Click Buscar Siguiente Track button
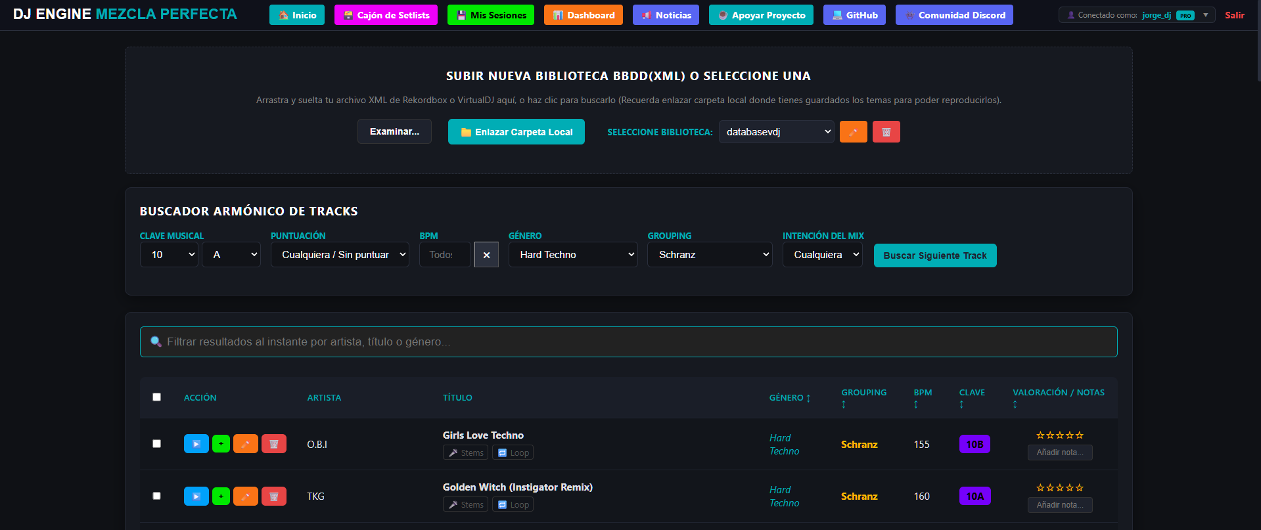The width and height of the screenshot is (1261, 530). [x=935, y=255]
